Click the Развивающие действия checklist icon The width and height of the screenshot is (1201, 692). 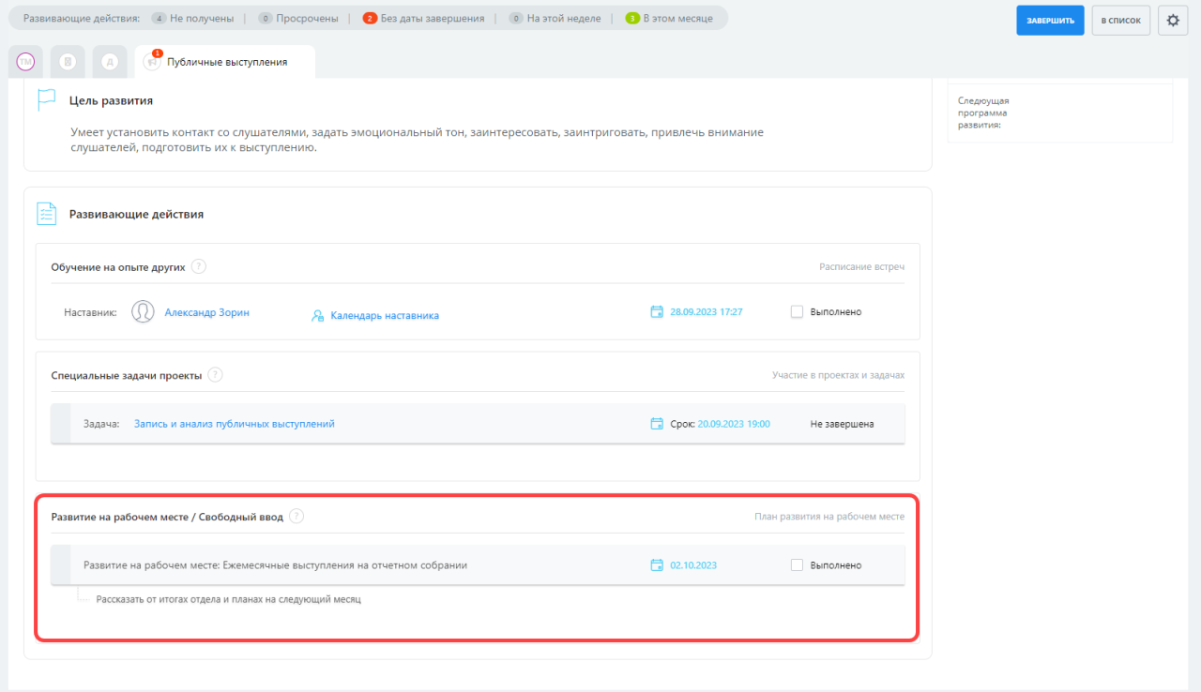[46, 214]
